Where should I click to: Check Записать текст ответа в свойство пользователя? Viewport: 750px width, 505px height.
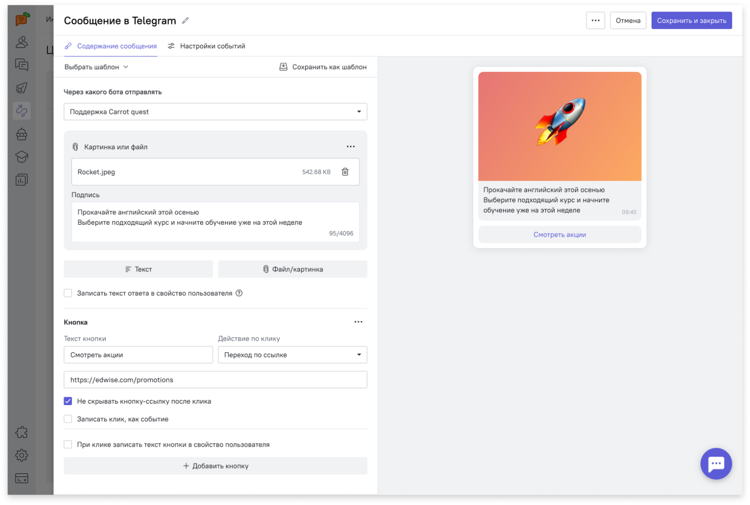[x=68, y=293]
